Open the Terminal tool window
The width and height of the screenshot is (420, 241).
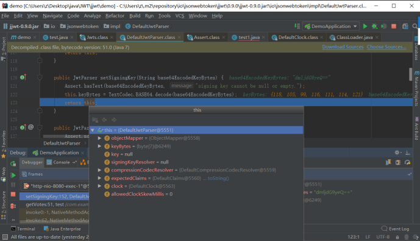pyautogui.click(x=23, y=229)
